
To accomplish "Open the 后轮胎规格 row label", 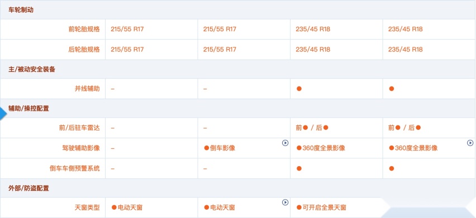I will [84, 50].
